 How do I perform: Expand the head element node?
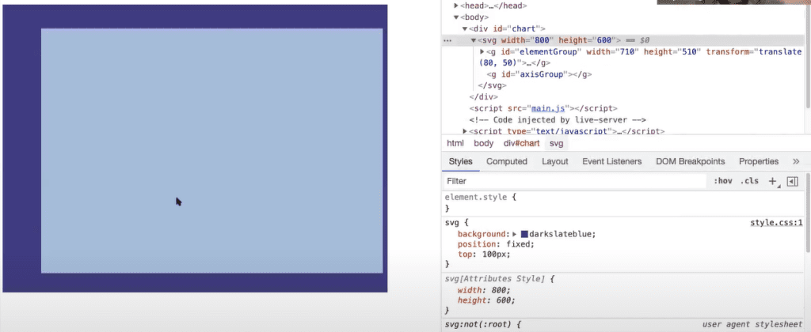tap(456, 6)
